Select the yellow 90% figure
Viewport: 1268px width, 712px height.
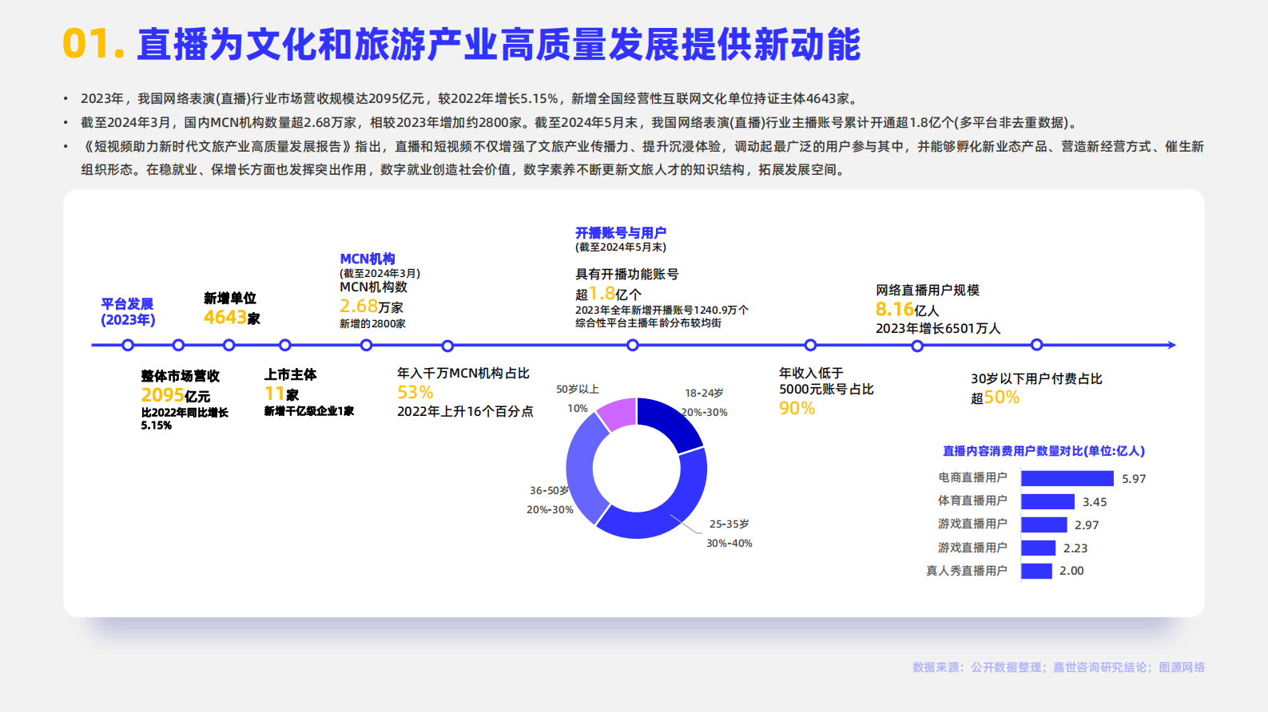[797, 409]
